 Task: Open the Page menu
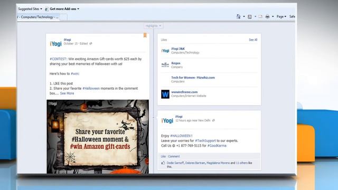[281, 16]
